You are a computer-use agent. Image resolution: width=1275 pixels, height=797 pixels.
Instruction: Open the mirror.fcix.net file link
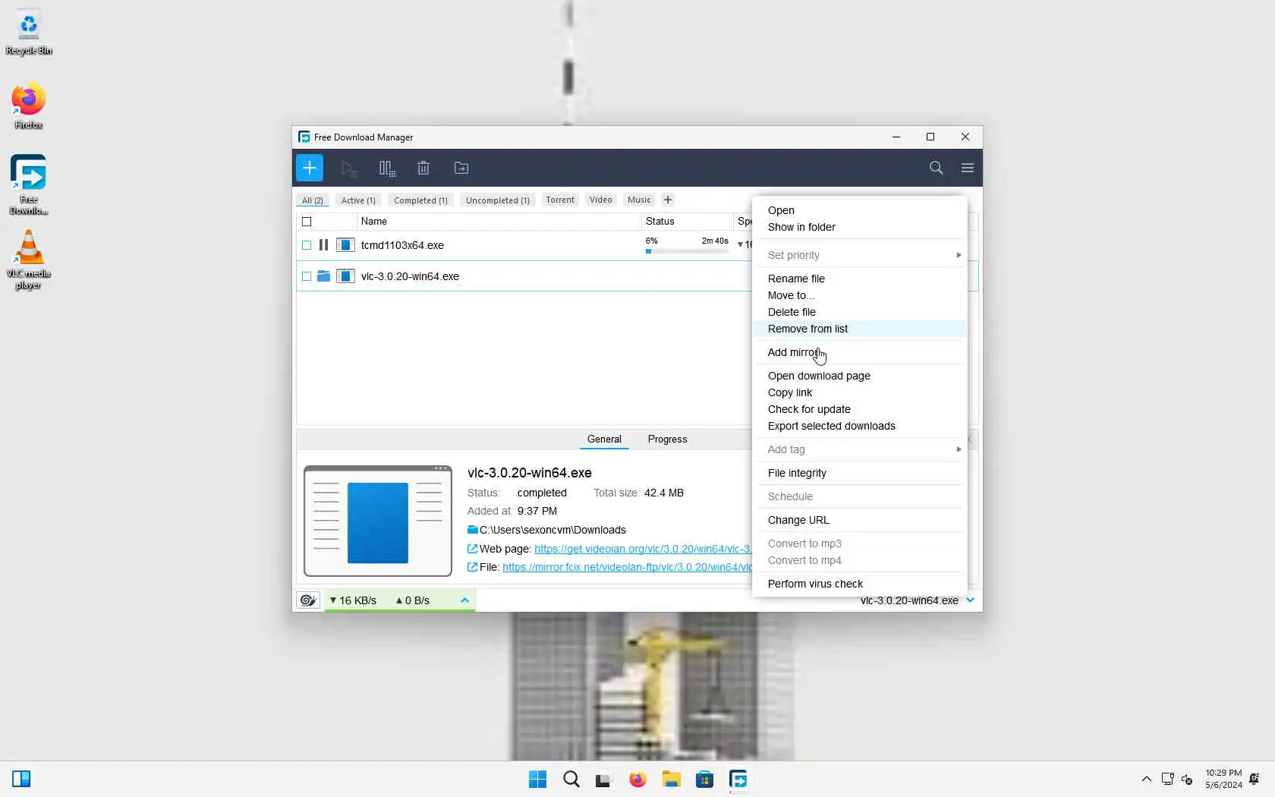[627, 567]
